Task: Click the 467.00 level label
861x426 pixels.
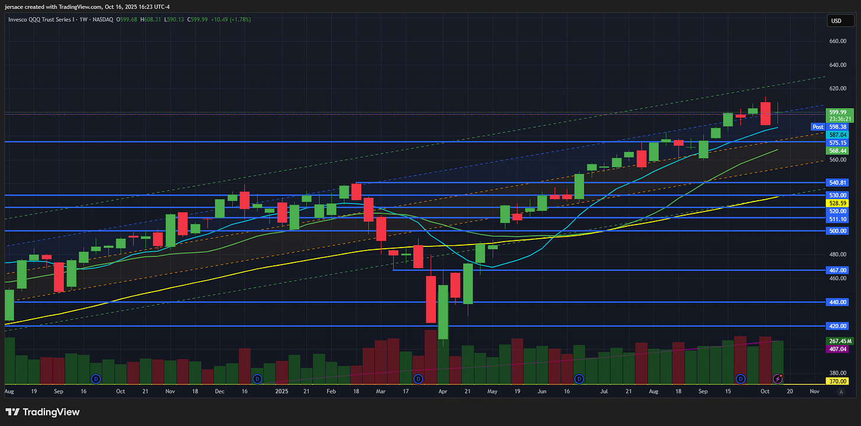Action: click(x=838, y=270)
